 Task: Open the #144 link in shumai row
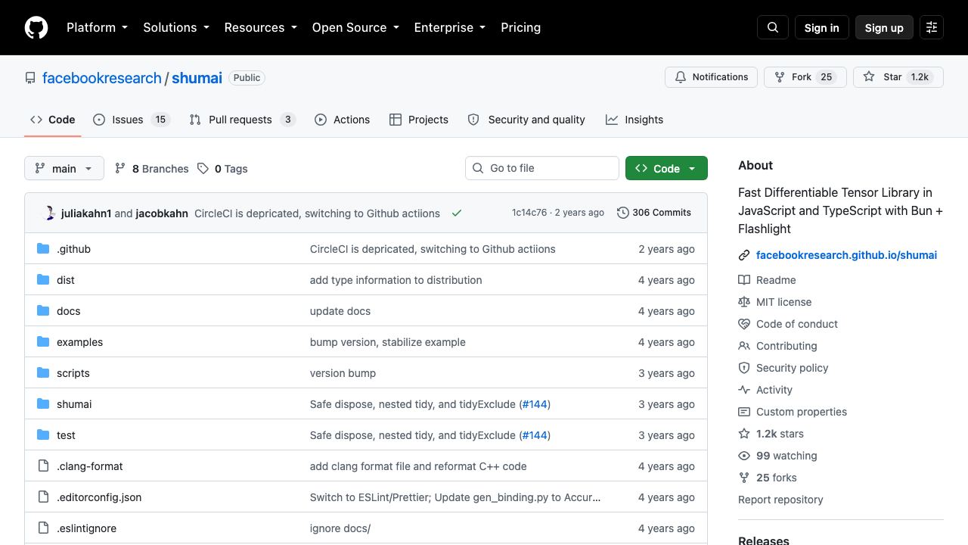pyautogui.click(x=535, y=404)
